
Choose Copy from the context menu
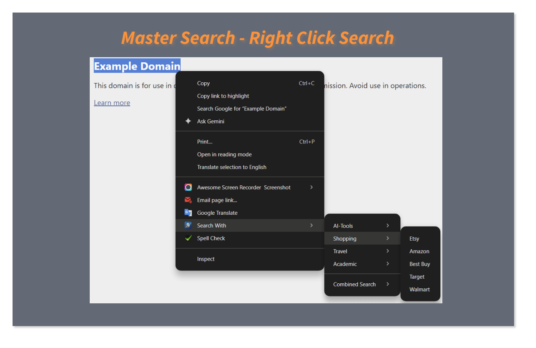tap(250, 83)
